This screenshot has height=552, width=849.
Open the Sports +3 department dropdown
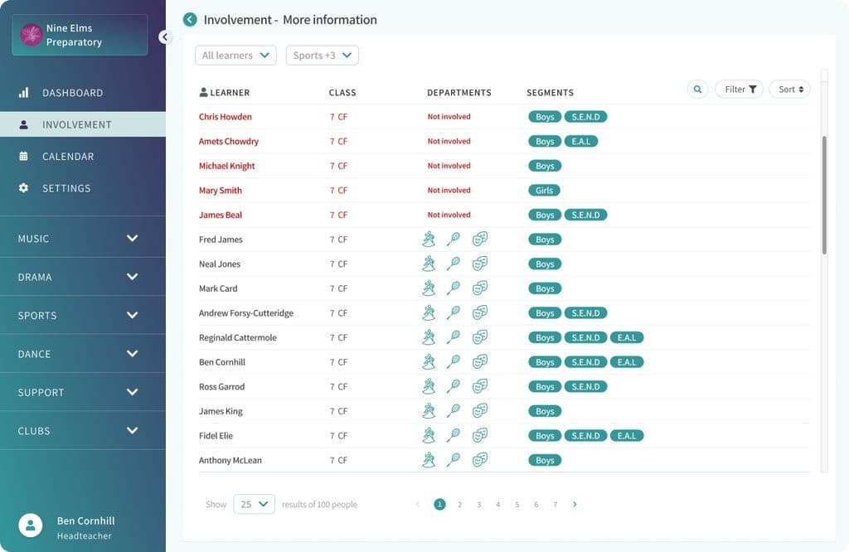(322, 56)
